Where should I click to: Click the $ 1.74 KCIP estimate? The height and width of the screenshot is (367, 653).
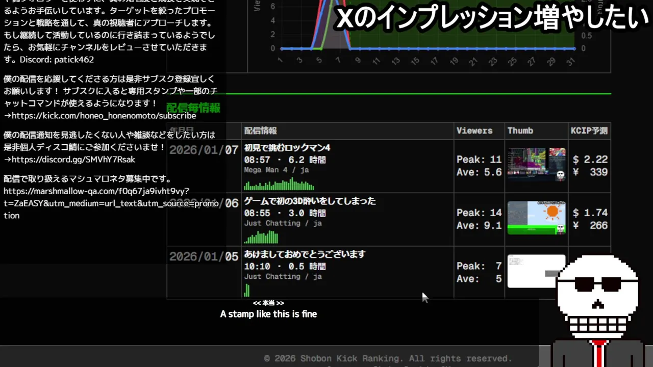click(590, 213)
